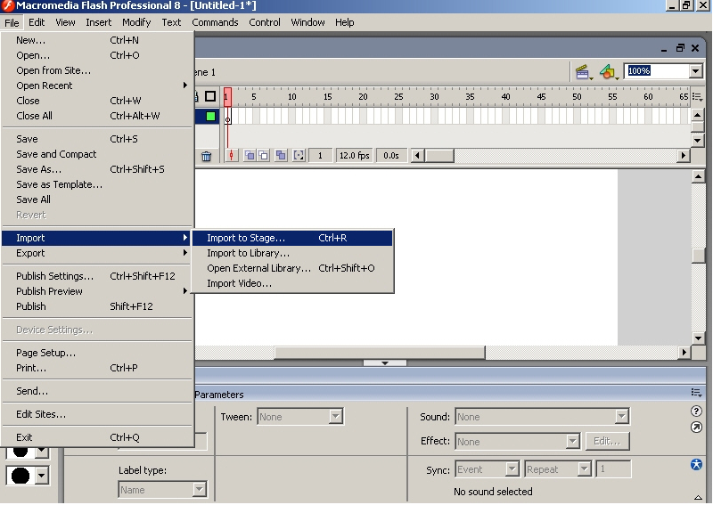Expand the Open Recent submenu

pyautogui.click(x=97, y=86)
